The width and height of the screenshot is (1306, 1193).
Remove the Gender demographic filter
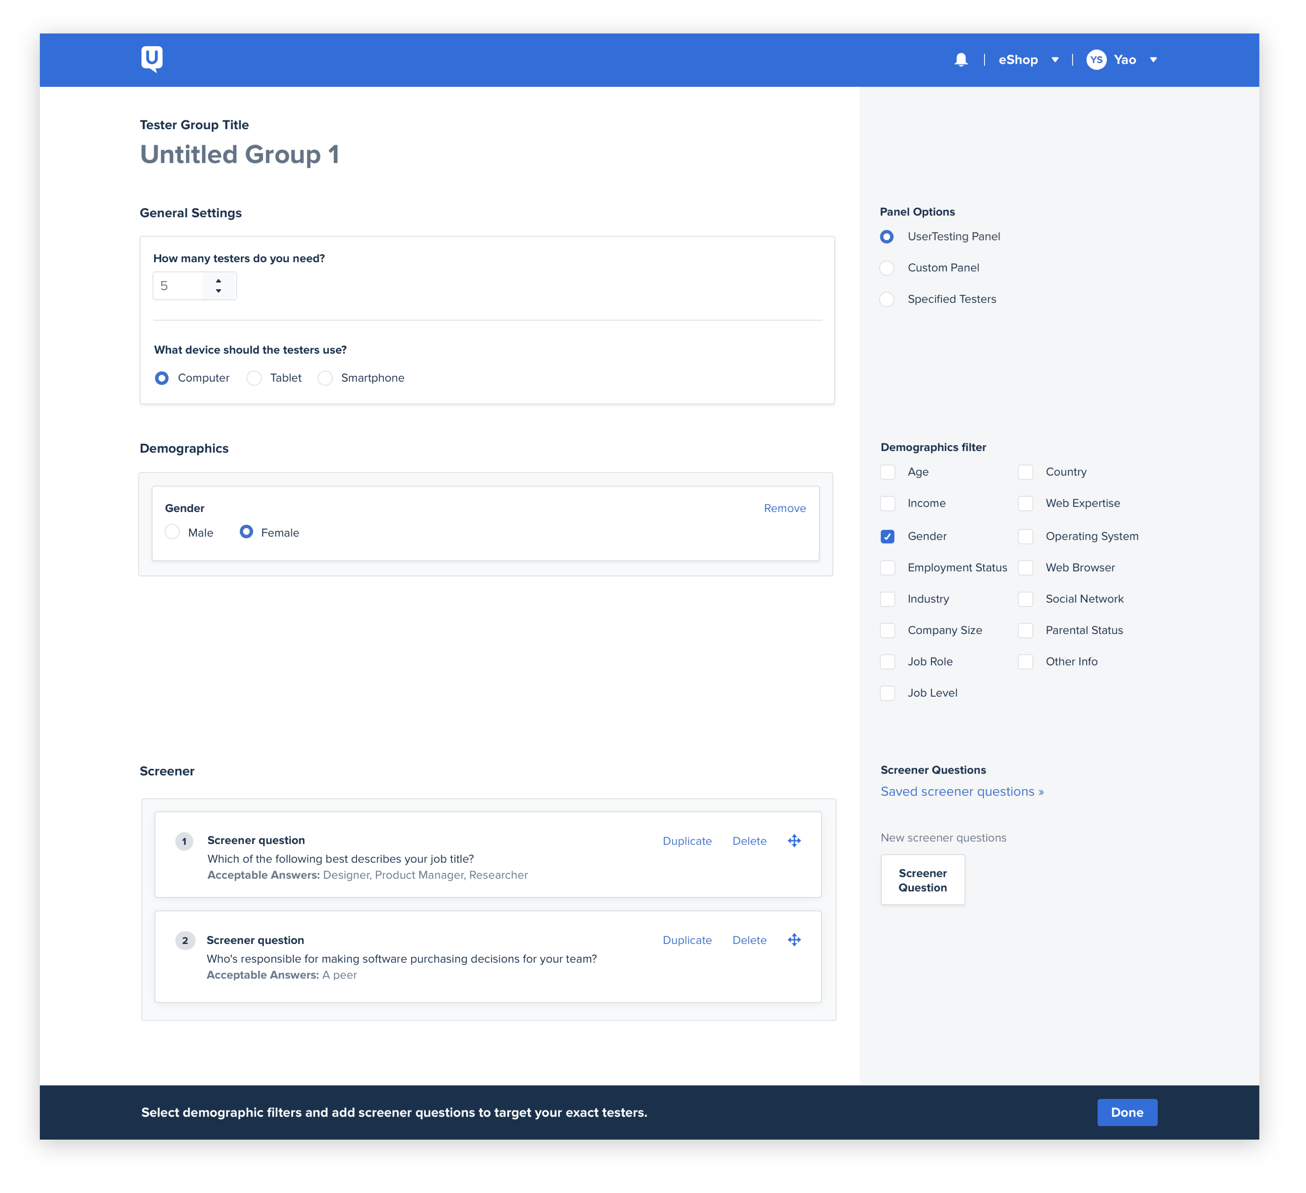point(784,508)
